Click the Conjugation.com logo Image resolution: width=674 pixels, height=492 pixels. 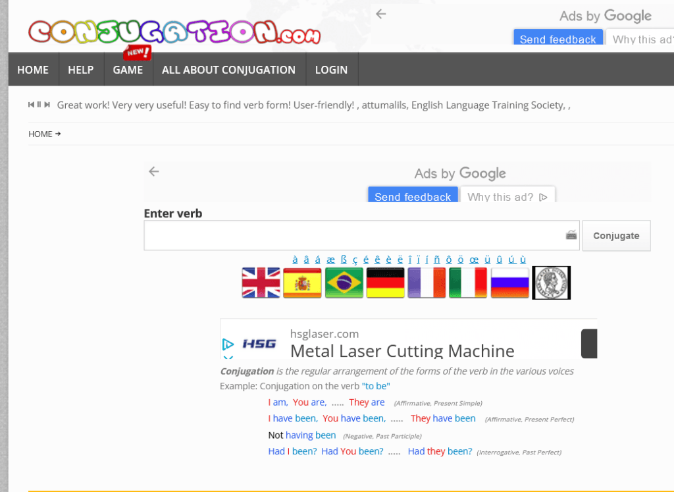[174, 32]
